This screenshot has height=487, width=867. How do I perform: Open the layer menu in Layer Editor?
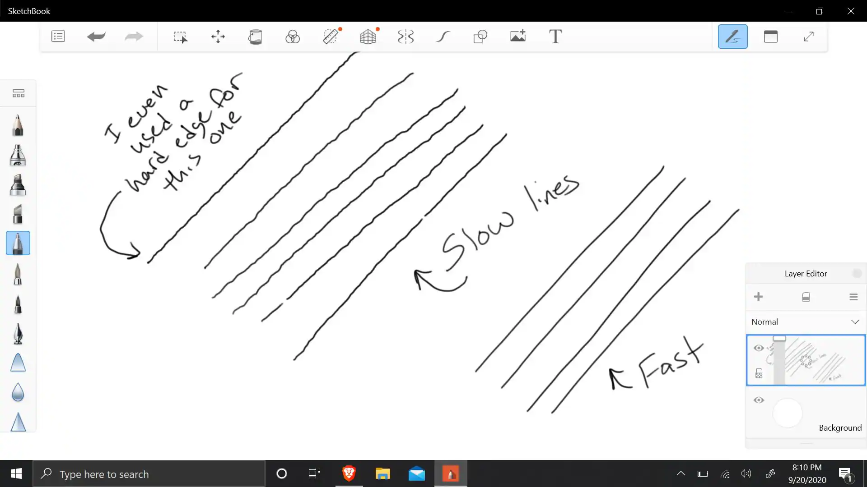pyautogui.click(x=853, y=297)
